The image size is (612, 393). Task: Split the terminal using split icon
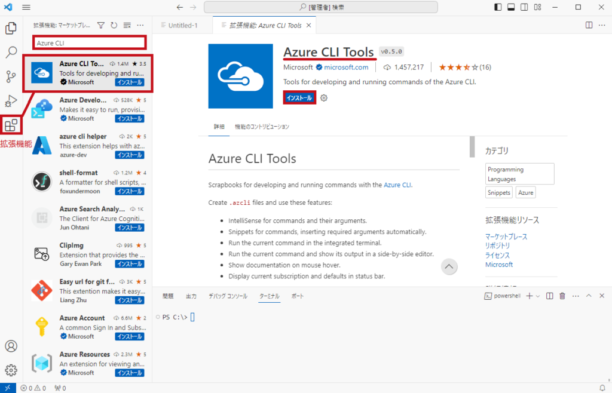(x=549, y=295)
